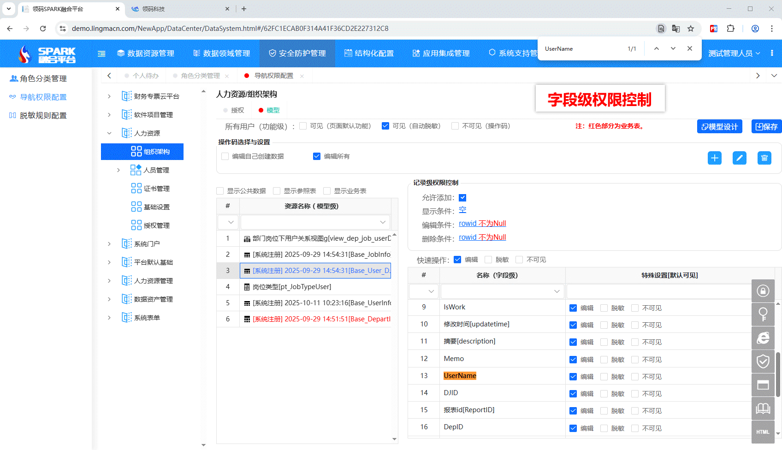Click the shield check icon on the right edge
The image size is (782, 450).
tap(763, 361)
